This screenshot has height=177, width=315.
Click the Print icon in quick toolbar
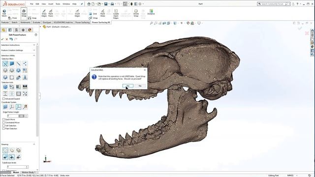pos(112,4)
